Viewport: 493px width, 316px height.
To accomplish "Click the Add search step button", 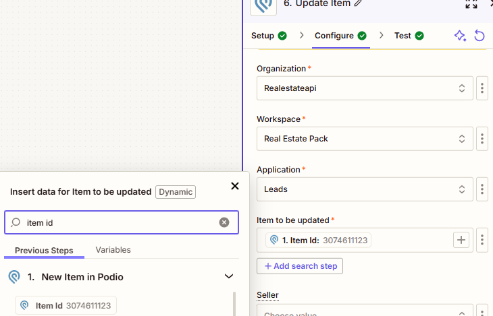I will pyautogui.click(x=300, y=266).
